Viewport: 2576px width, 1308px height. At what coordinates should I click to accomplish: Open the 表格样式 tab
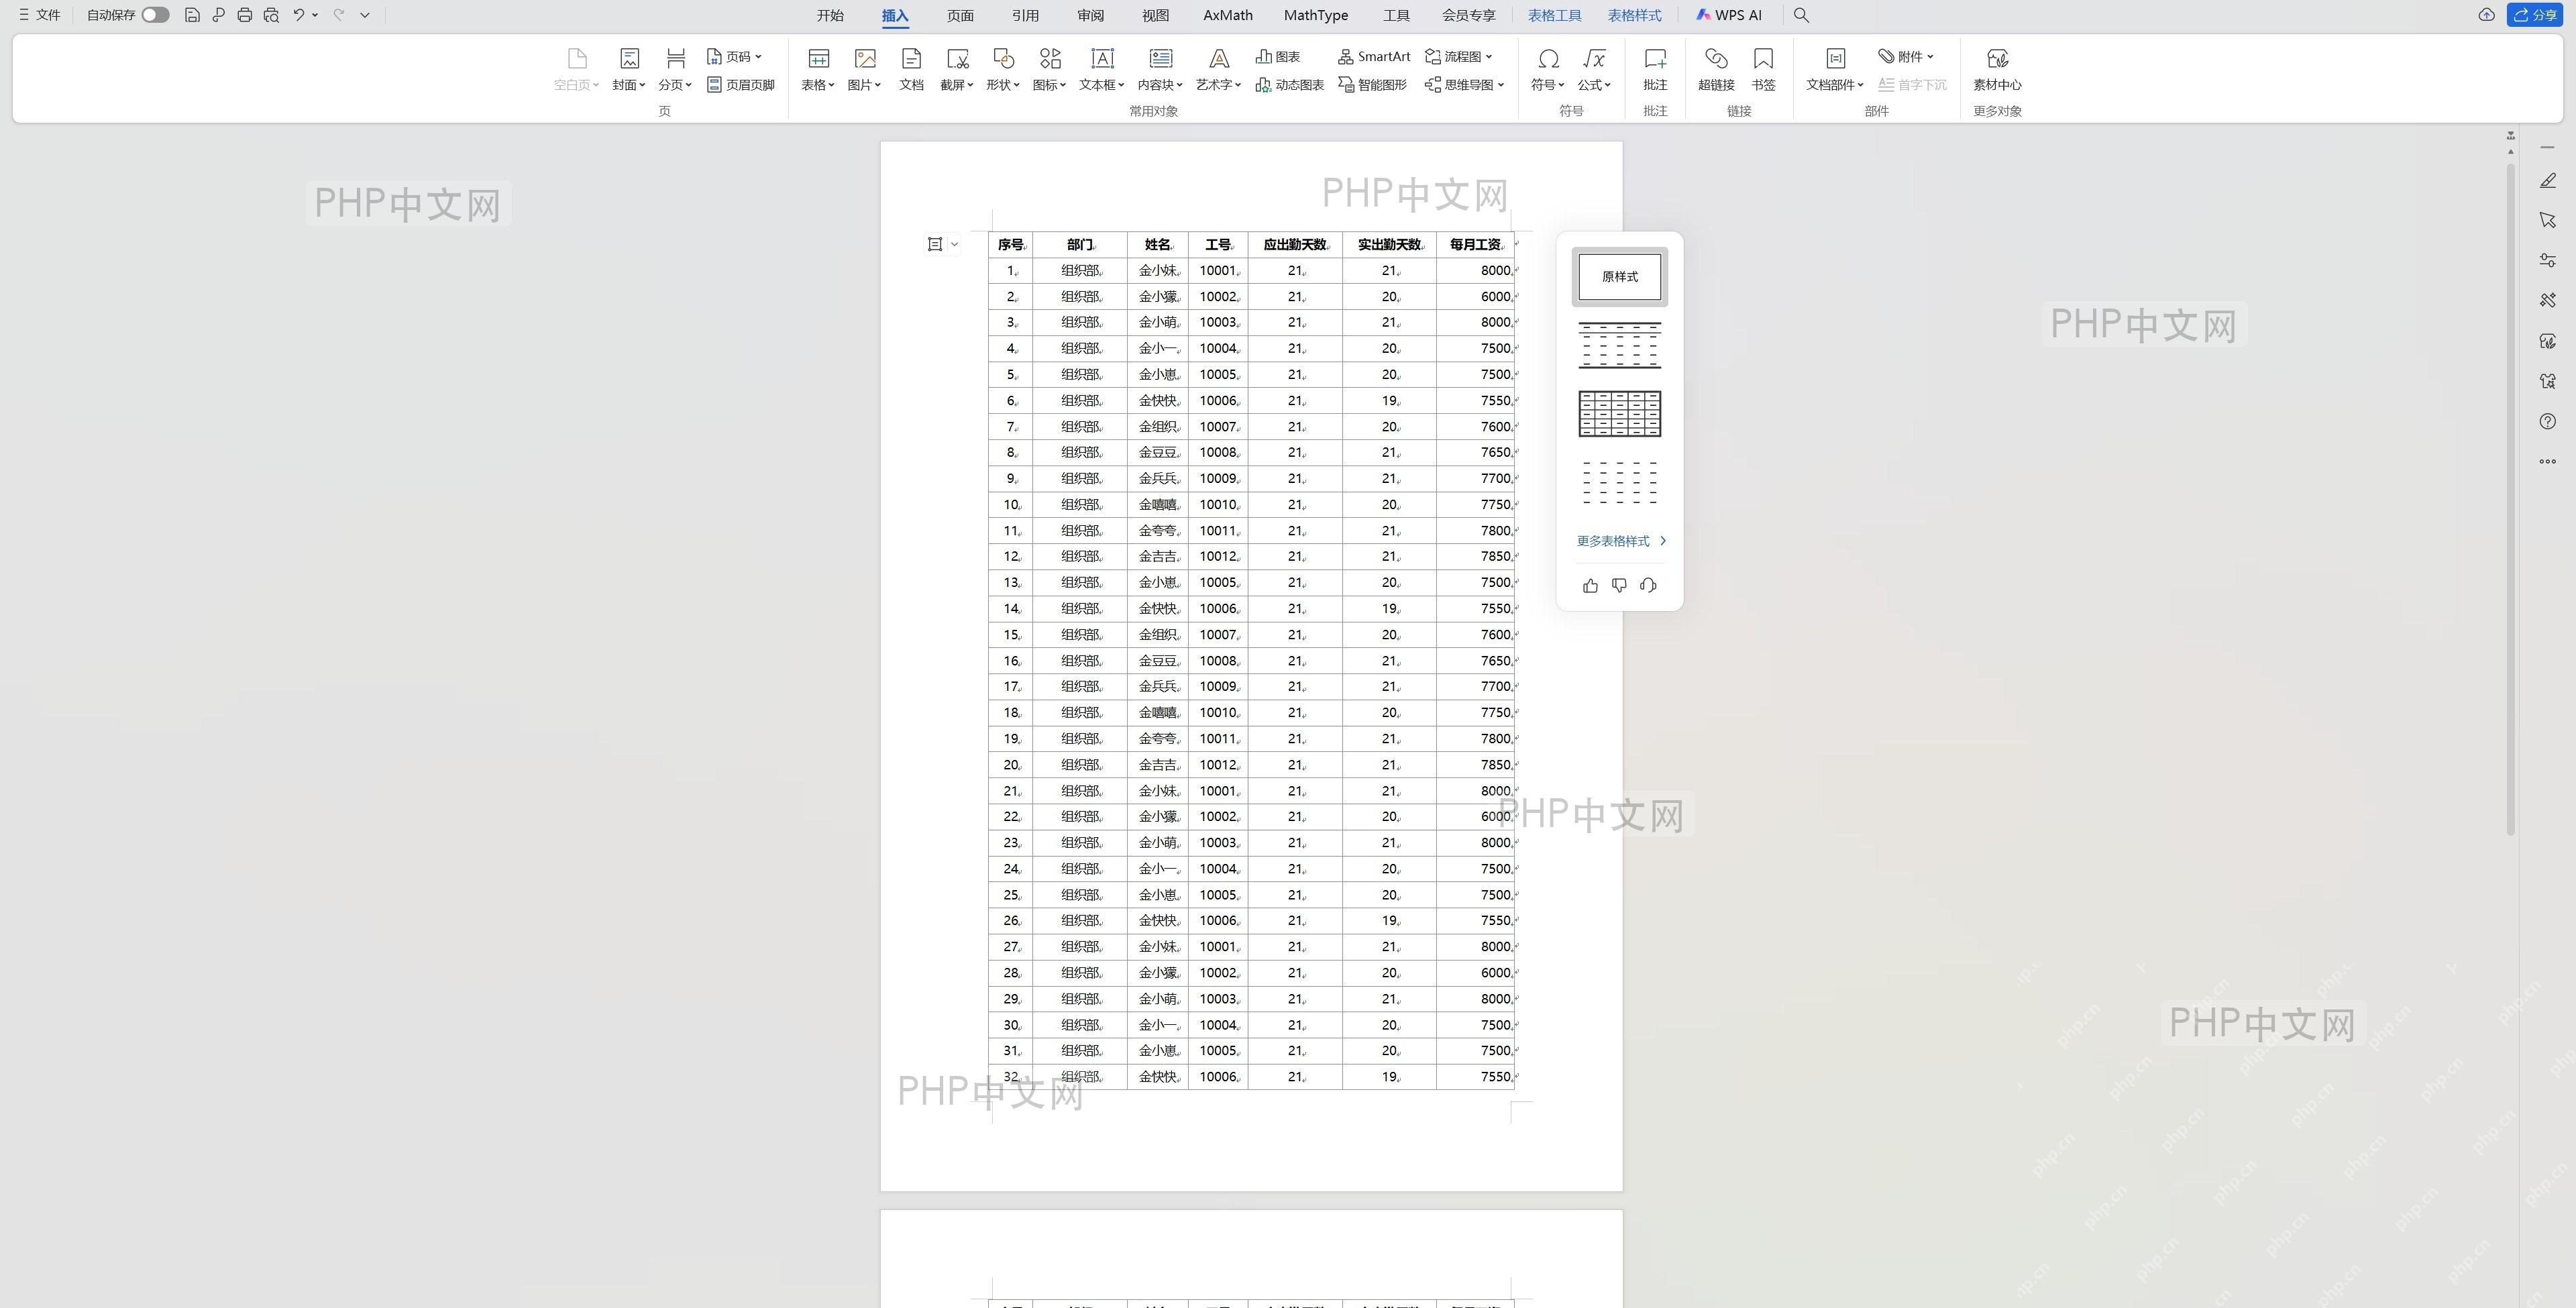click(x=1634, y=15)
